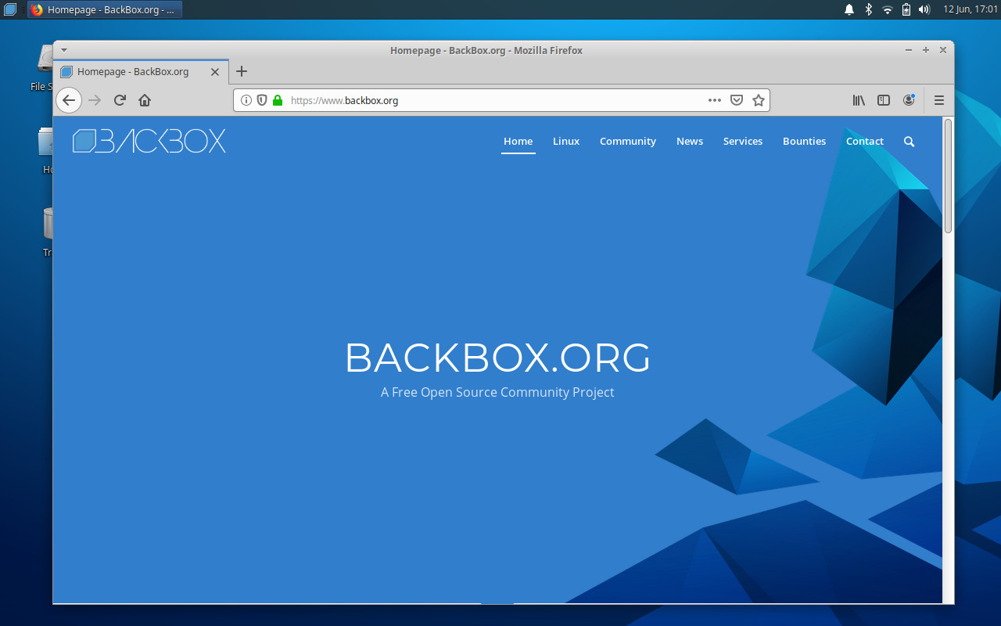Screen dimensions: 1001x626
Task: Open the Firefox home page button
Action: [145, 100]
